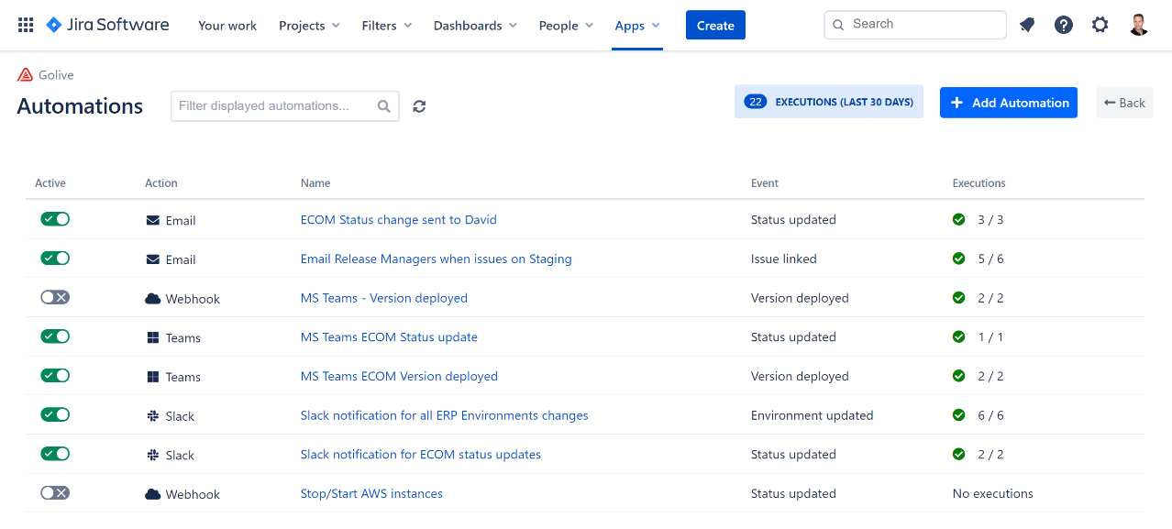The width and height of the screenshot is (1172, 529).
Task: Expand the Filters dropdown menu
Action: 386,26
